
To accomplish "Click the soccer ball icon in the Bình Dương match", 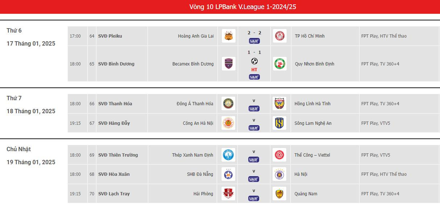I will pyautogui.click(x=254, y=61).
